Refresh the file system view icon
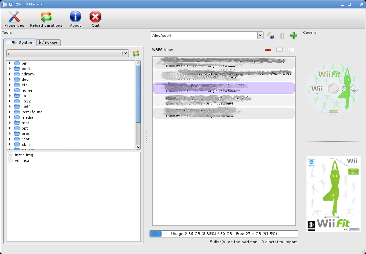This screenshot has width=366, height=254. point(136,53)
